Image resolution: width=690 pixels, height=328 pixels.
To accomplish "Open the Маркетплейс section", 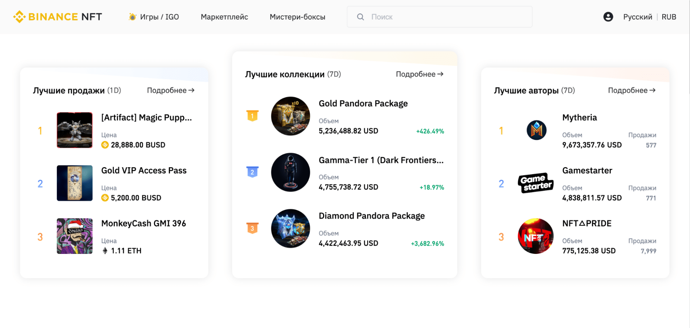I will pos(224,17).
